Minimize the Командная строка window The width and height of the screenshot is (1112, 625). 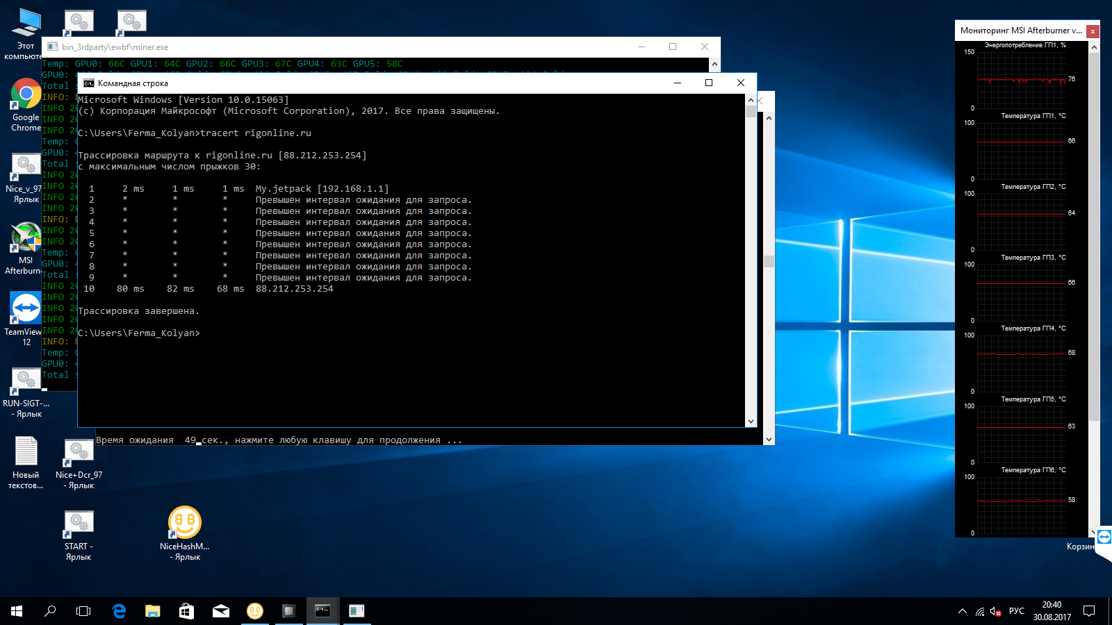pos(678,83)
